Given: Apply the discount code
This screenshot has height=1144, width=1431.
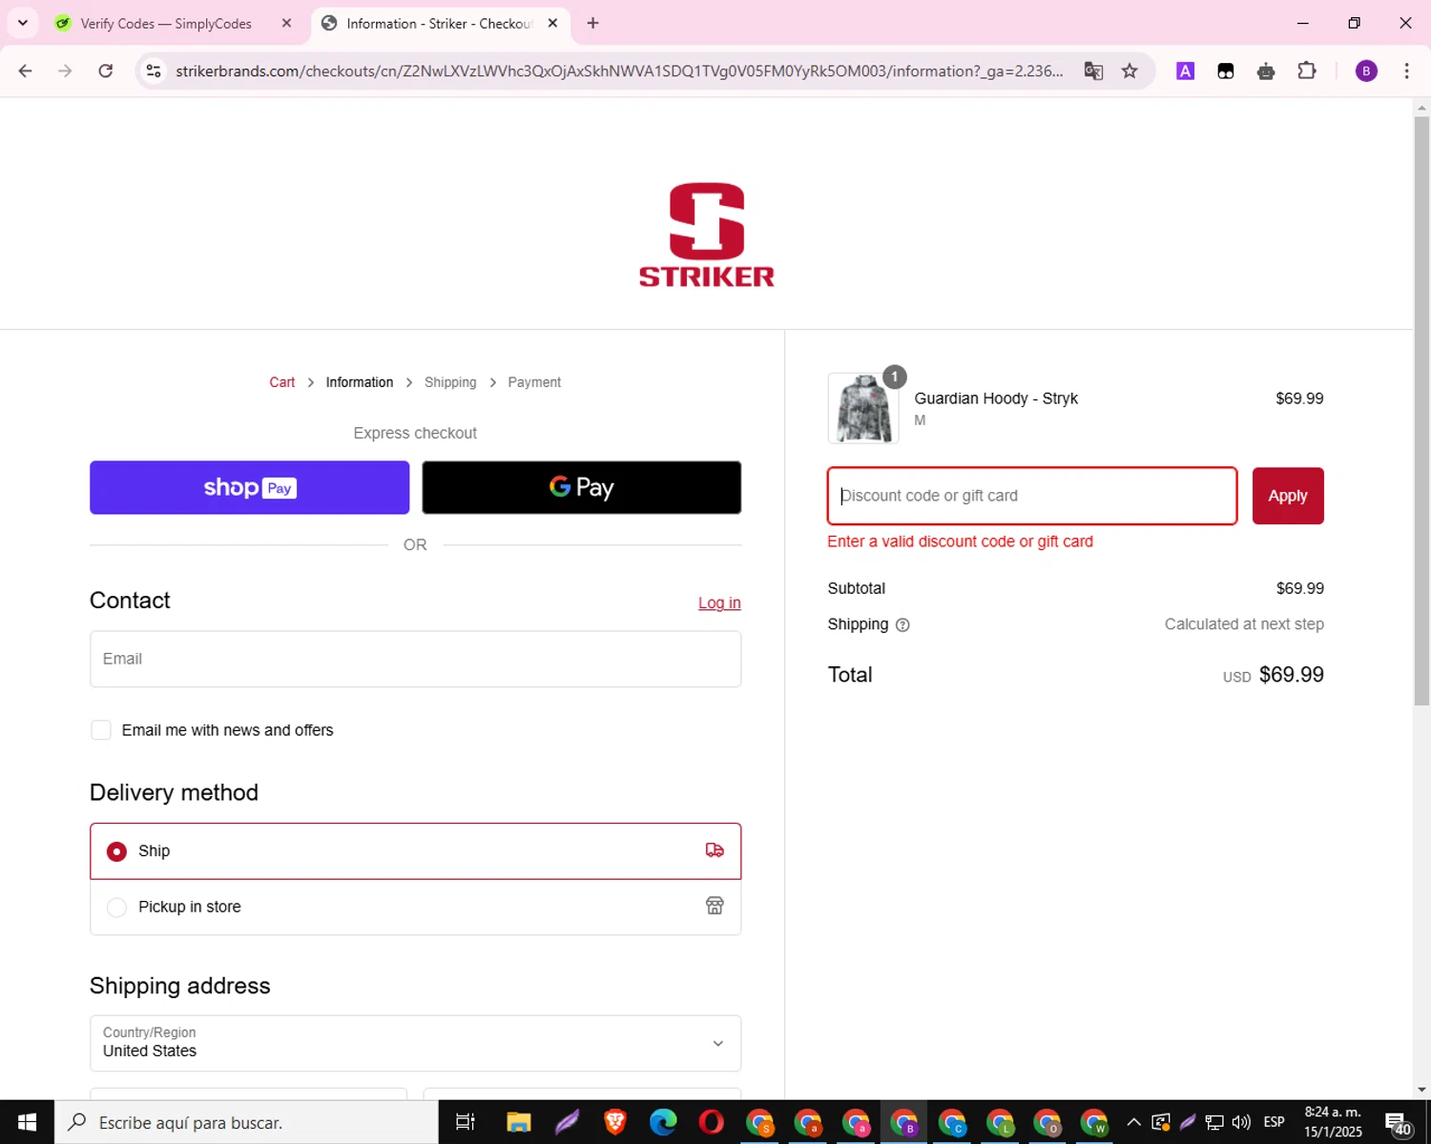Looking at the screenshot, I should click(1288, 496).
